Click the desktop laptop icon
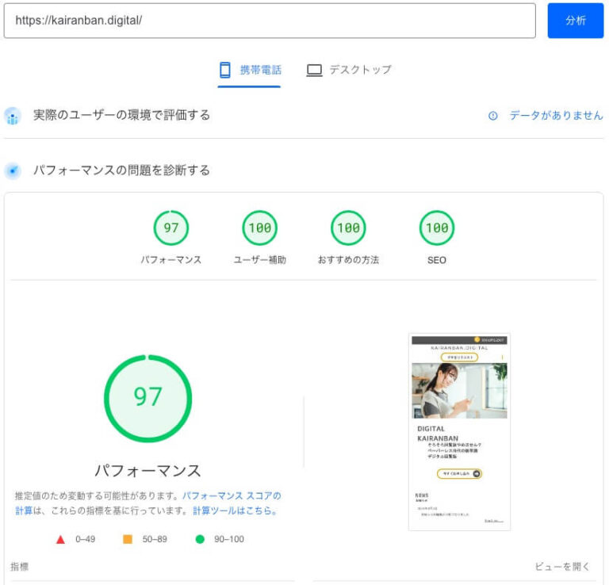Screen dimensions: 609x585 point(314,70)
